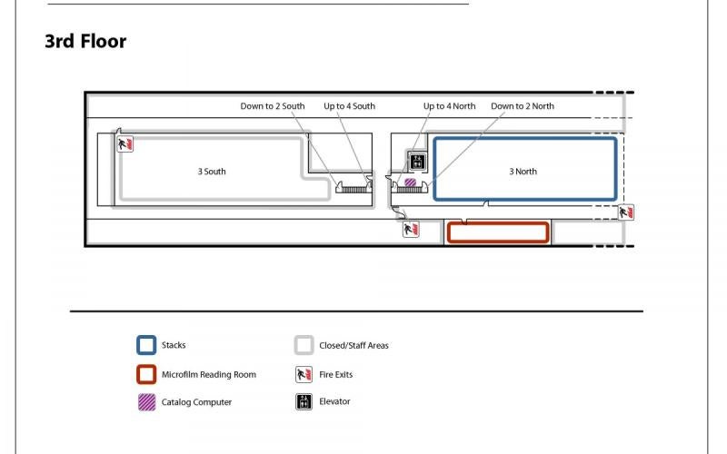Click the "Up to 4 North" label
Screen dimensions: 727x454
pos(449,106)
